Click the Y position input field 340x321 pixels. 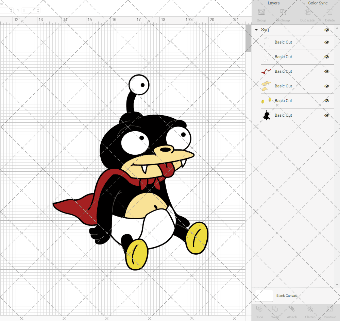coord(29,10)
